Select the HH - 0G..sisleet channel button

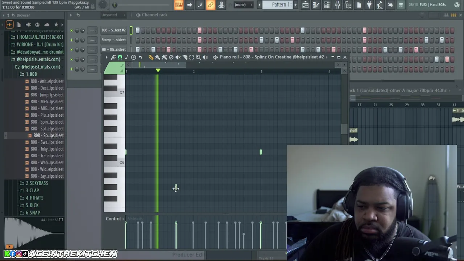coord(114,50)
